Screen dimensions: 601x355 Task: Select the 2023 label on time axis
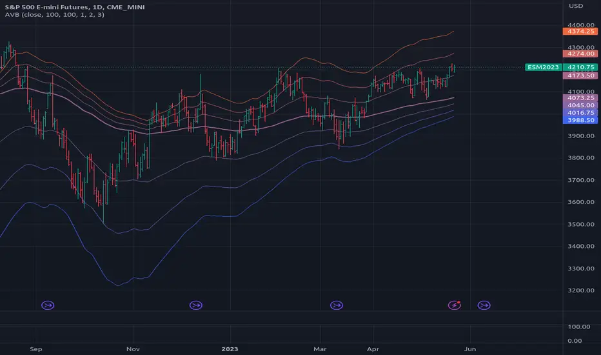tap(230, 349)
